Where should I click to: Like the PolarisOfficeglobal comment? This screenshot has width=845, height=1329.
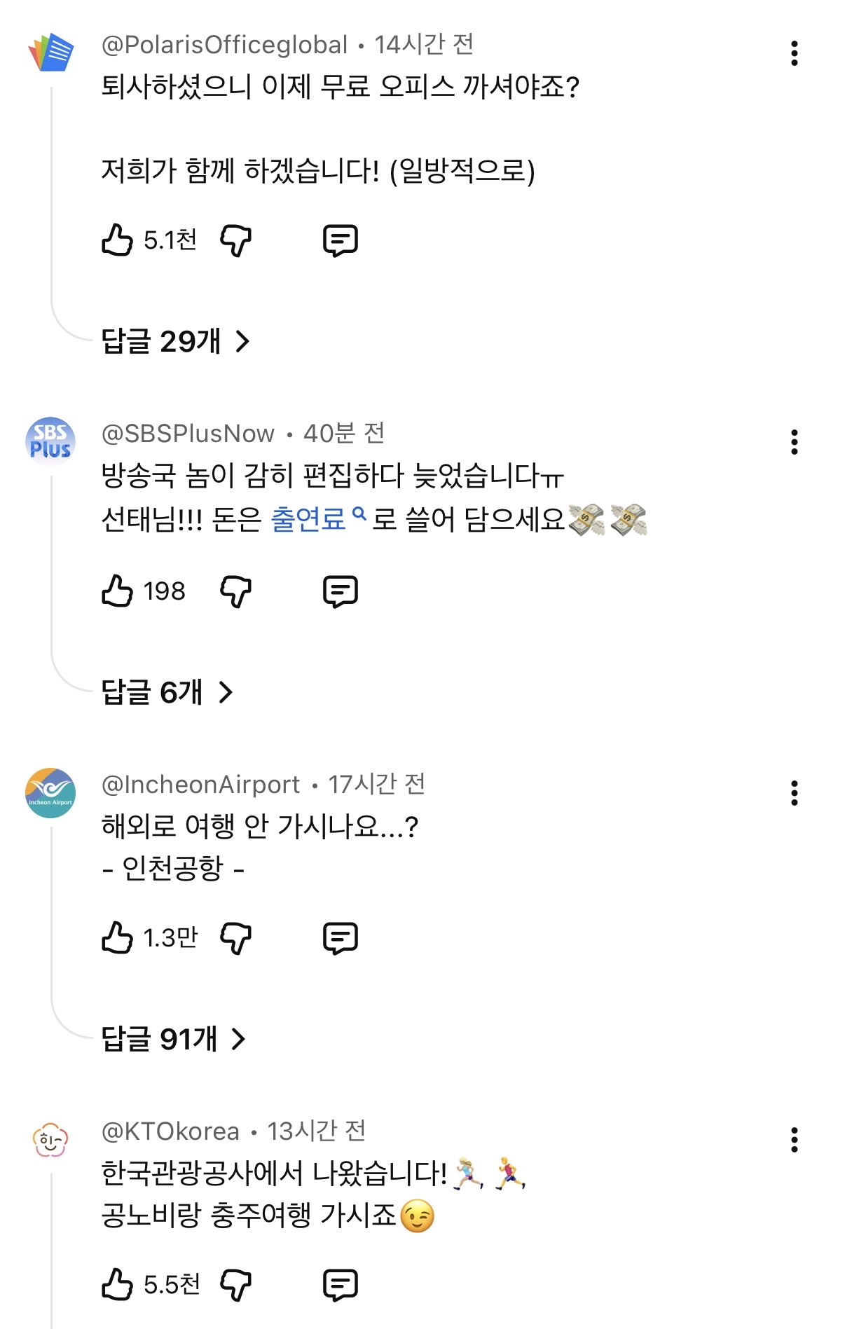pyautogui.click(x=117, y=240)
